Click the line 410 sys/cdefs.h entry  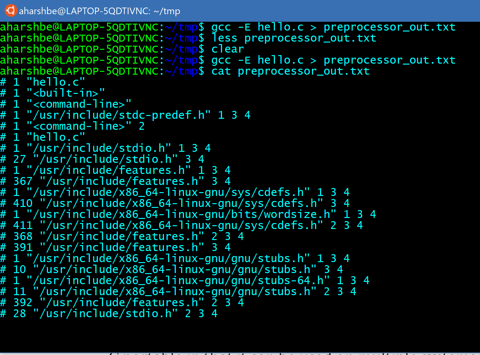point(175,203)
